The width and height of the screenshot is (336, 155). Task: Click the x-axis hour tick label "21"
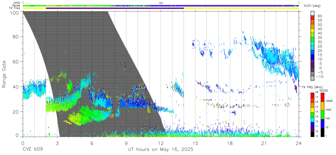[264, 143]
